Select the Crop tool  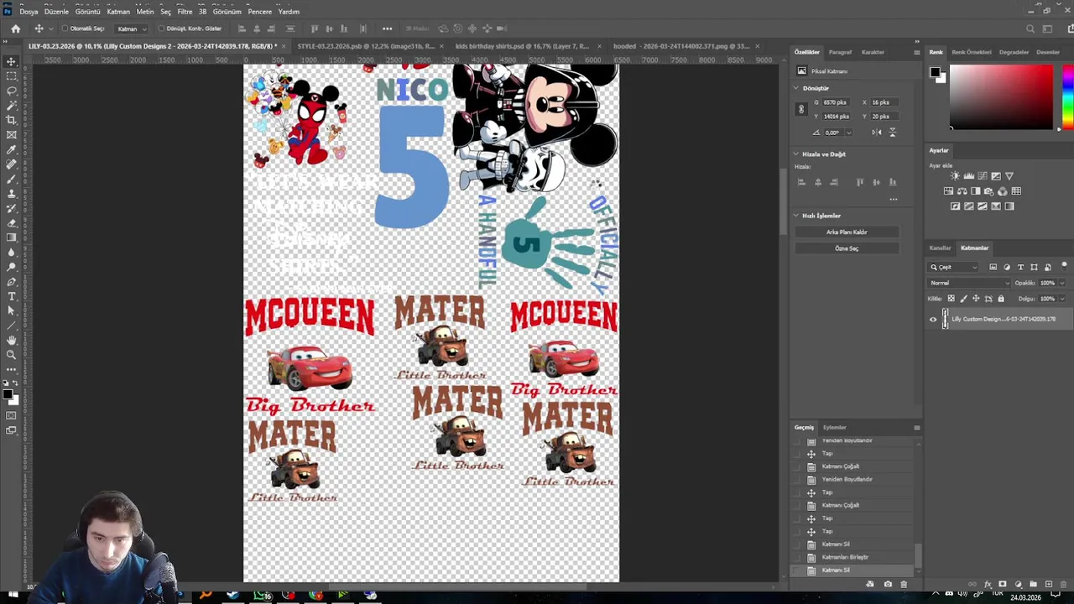tap(11, 120)
